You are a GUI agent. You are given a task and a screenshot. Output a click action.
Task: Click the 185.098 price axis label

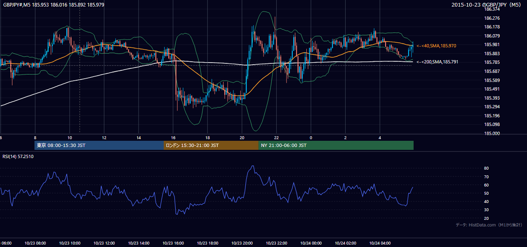point(492,124)
